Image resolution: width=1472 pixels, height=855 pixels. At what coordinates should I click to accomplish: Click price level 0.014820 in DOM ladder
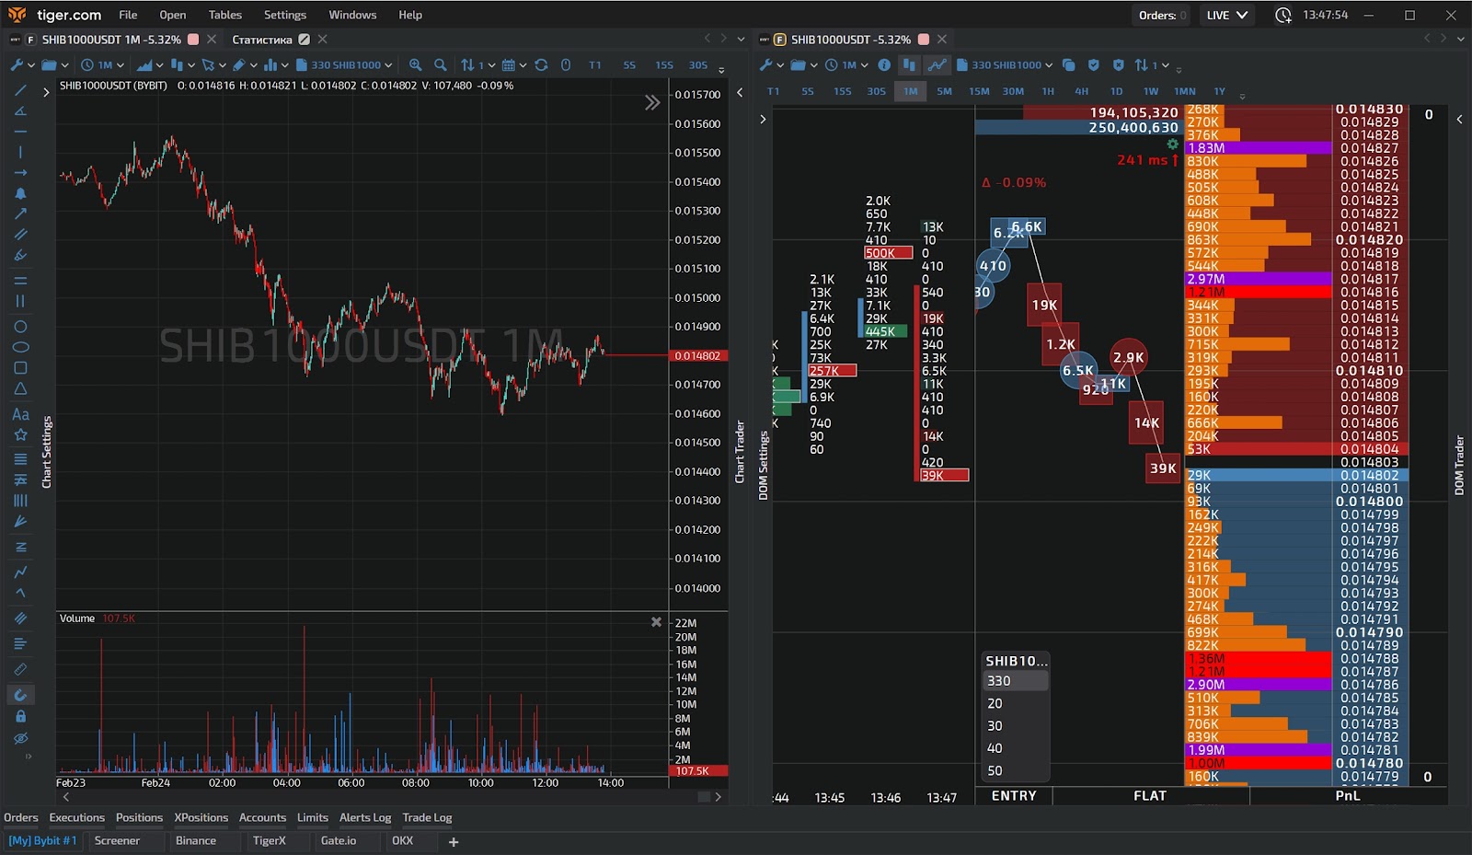(x=1369, y=239)
